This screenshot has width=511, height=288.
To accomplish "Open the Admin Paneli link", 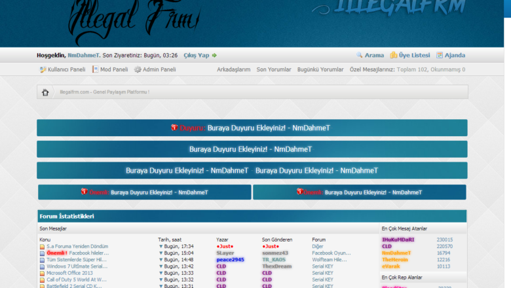I will tap(159, 69).
